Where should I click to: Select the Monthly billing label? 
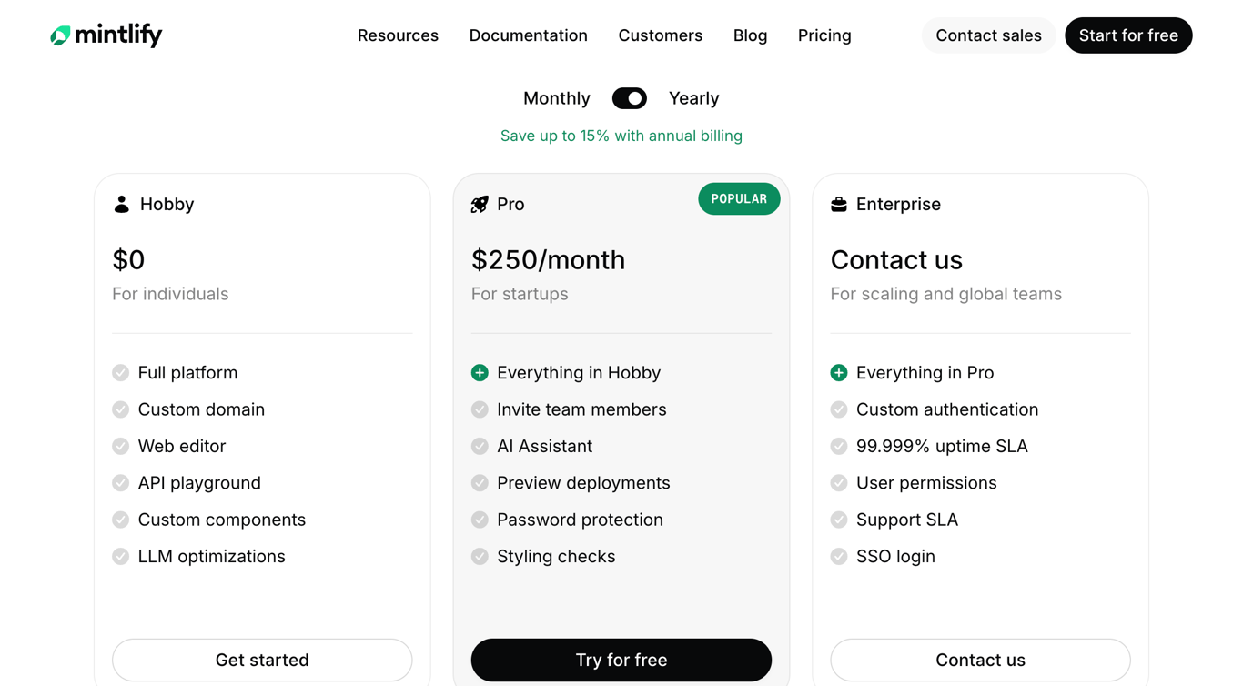tap(556, 98)
